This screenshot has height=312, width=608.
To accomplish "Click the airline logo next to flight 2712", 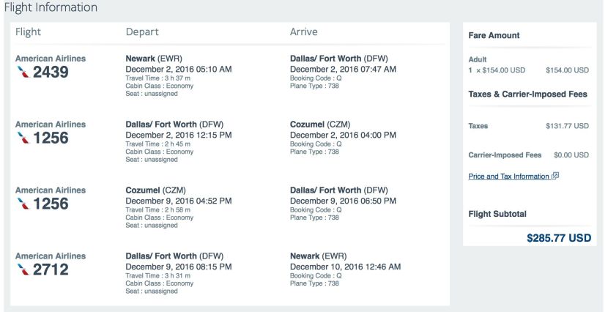I will point(23,270).
